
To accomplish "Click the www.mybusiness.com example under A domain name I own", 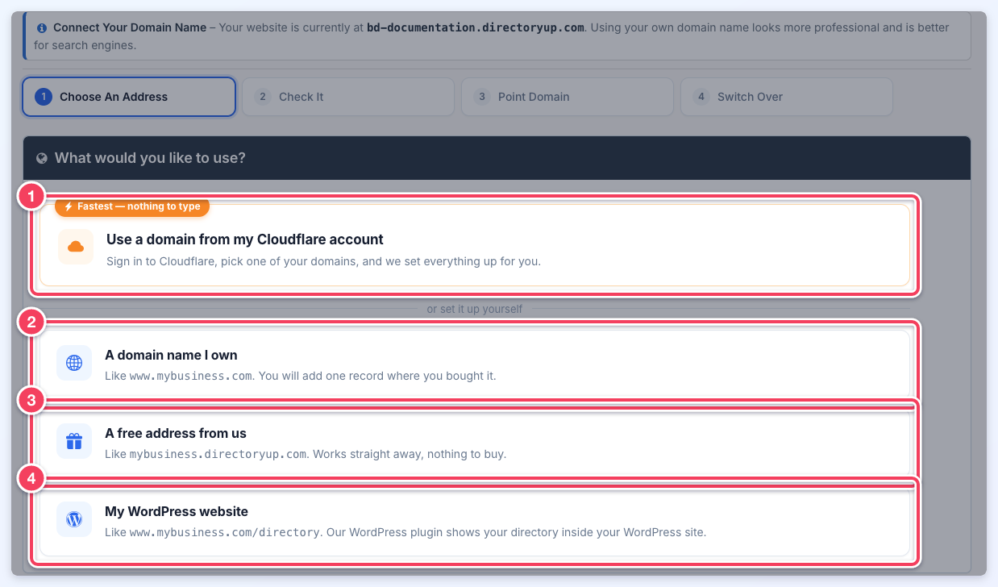I will click(191, 376).
